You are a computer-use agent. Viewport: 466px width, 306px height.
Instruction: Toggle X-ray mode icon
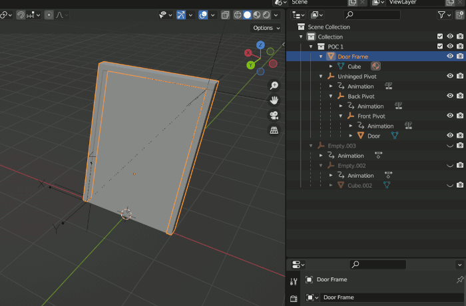point(225,15)
